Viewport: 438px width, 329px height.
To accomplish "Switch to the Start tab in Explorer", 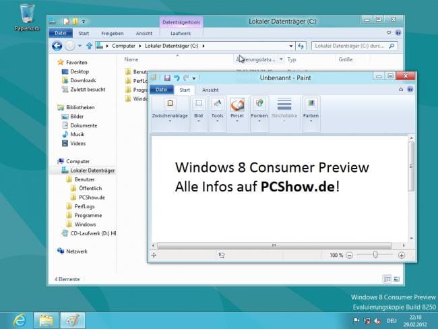I will point(84,33).
